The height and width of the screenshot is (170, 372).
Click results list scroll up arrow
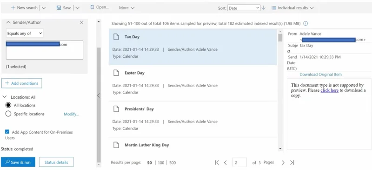(x=280, y=32)
